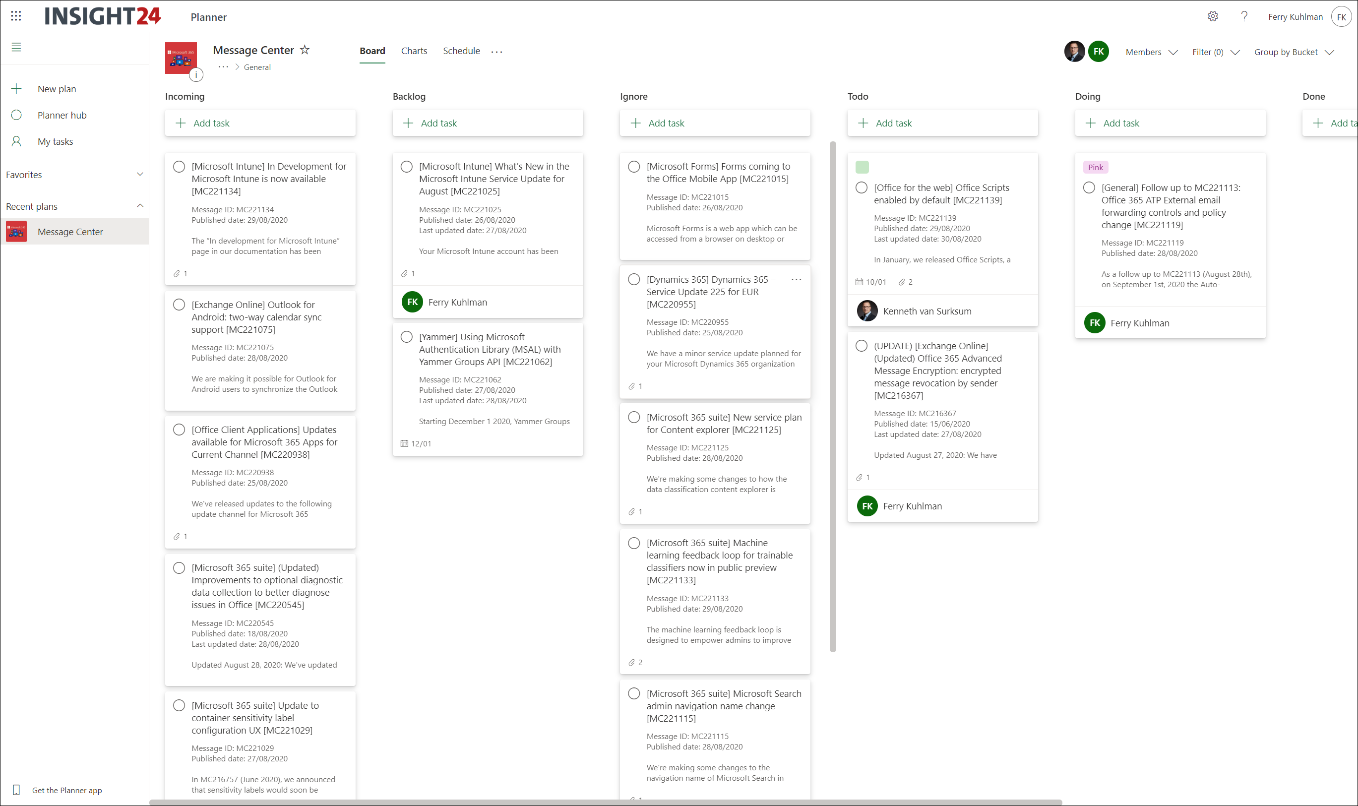1358x806 pixels.
Task: Add task to Todo bucket
Action: pos(942,123)
